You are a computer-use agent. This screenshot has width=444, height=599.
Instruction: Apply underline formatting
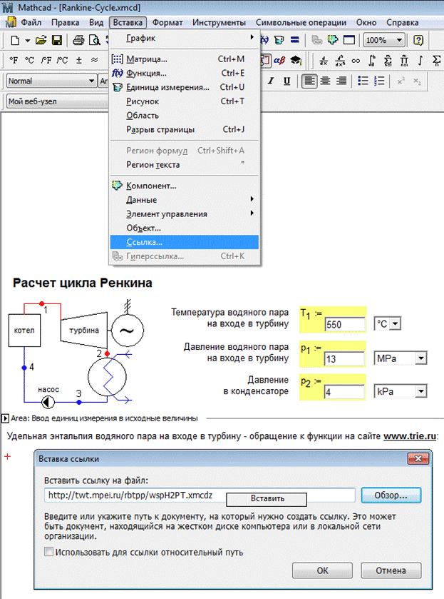point(286,81)
